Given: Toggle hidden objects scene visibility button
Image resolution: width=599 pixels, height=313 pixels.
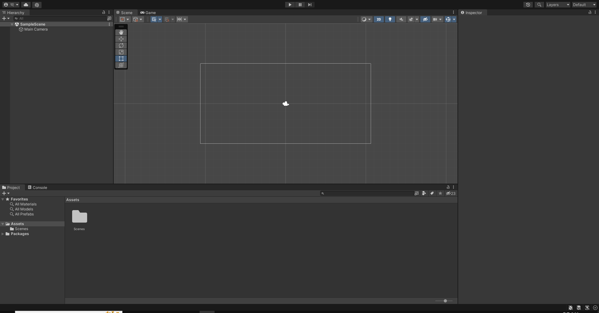Looking at the screenshot, I should 425,19.
